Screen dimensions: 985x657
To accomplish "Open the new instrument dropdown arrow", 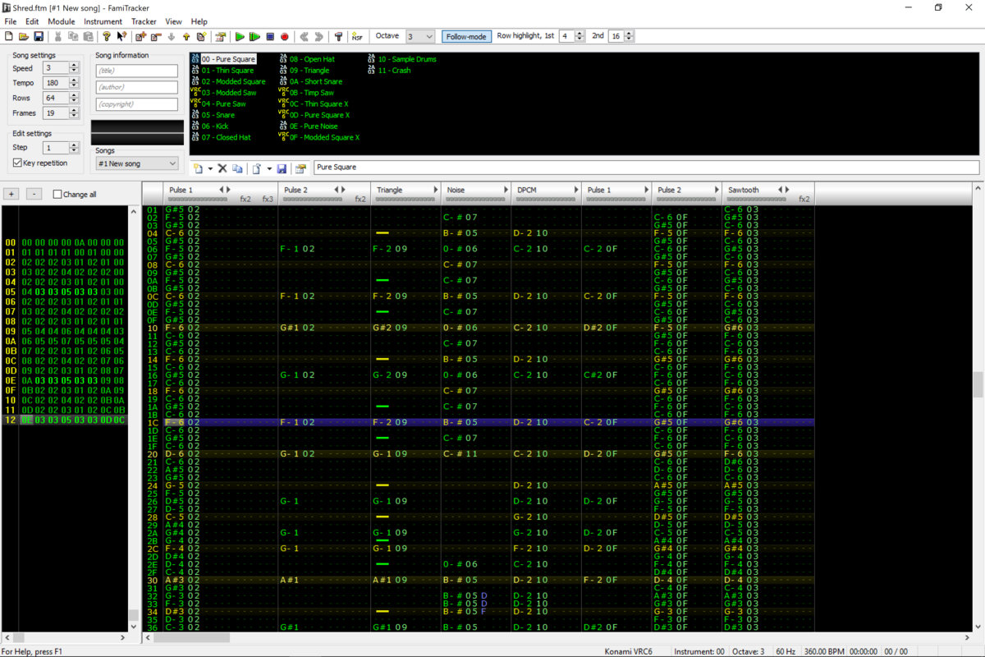I will coord(210,168).
